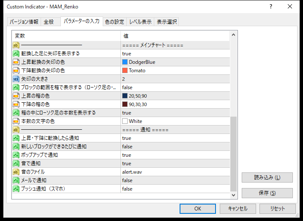Click the ===== 通知 ===== value cell
Image resolution: width=303 pixels, height=221 pixels.
point(175,130)
